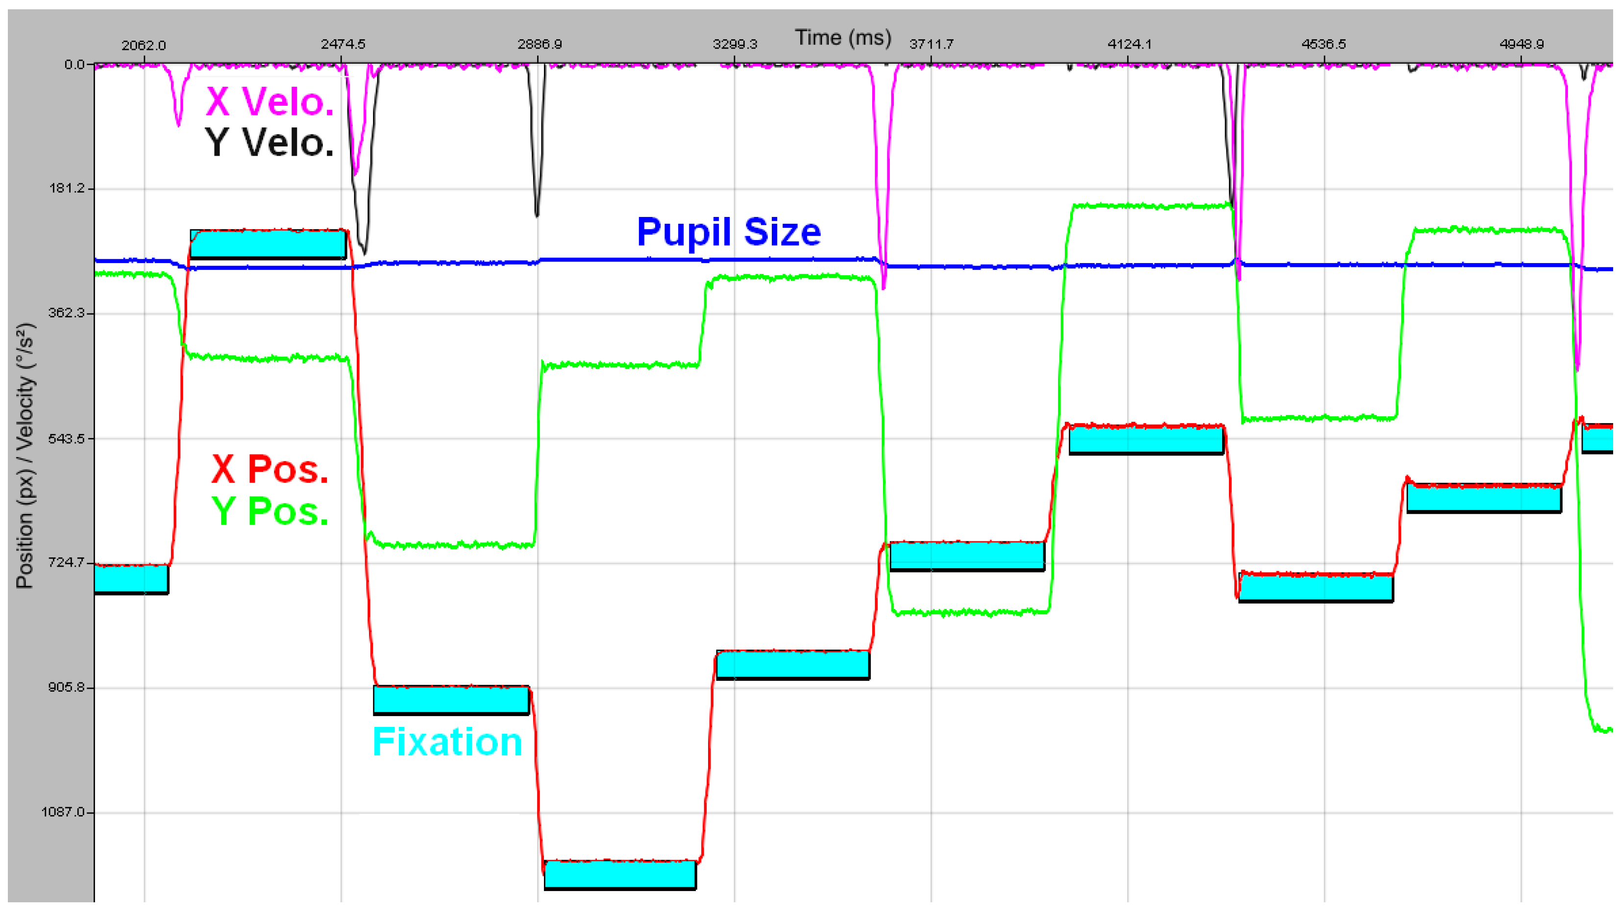Click the 181.2 y-axis tick label
1620x916 pixels.
point(66,189)
